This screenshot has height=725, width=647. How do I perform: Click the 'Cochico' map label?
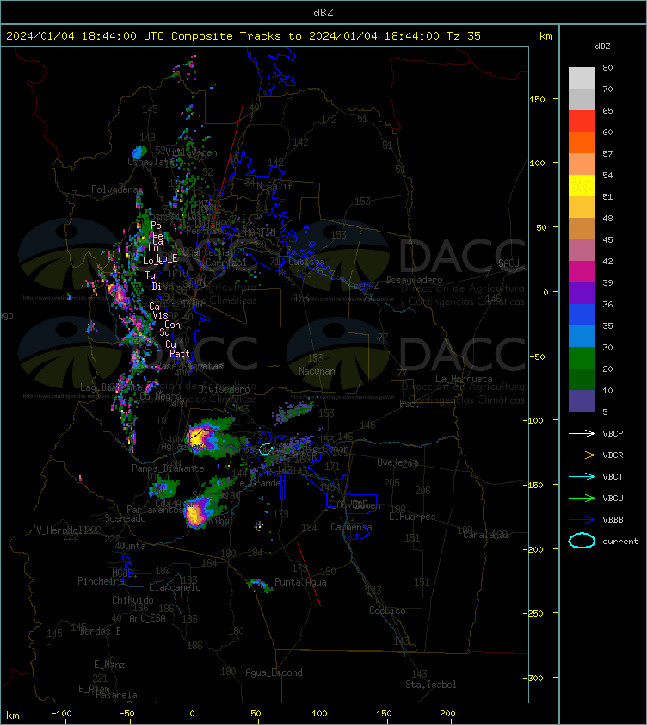coord(387,610)
